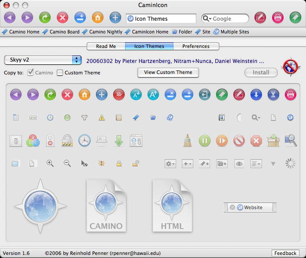Select the plus dropdown button icon
The width and height of the screenshot is (306, 258).
188,164
